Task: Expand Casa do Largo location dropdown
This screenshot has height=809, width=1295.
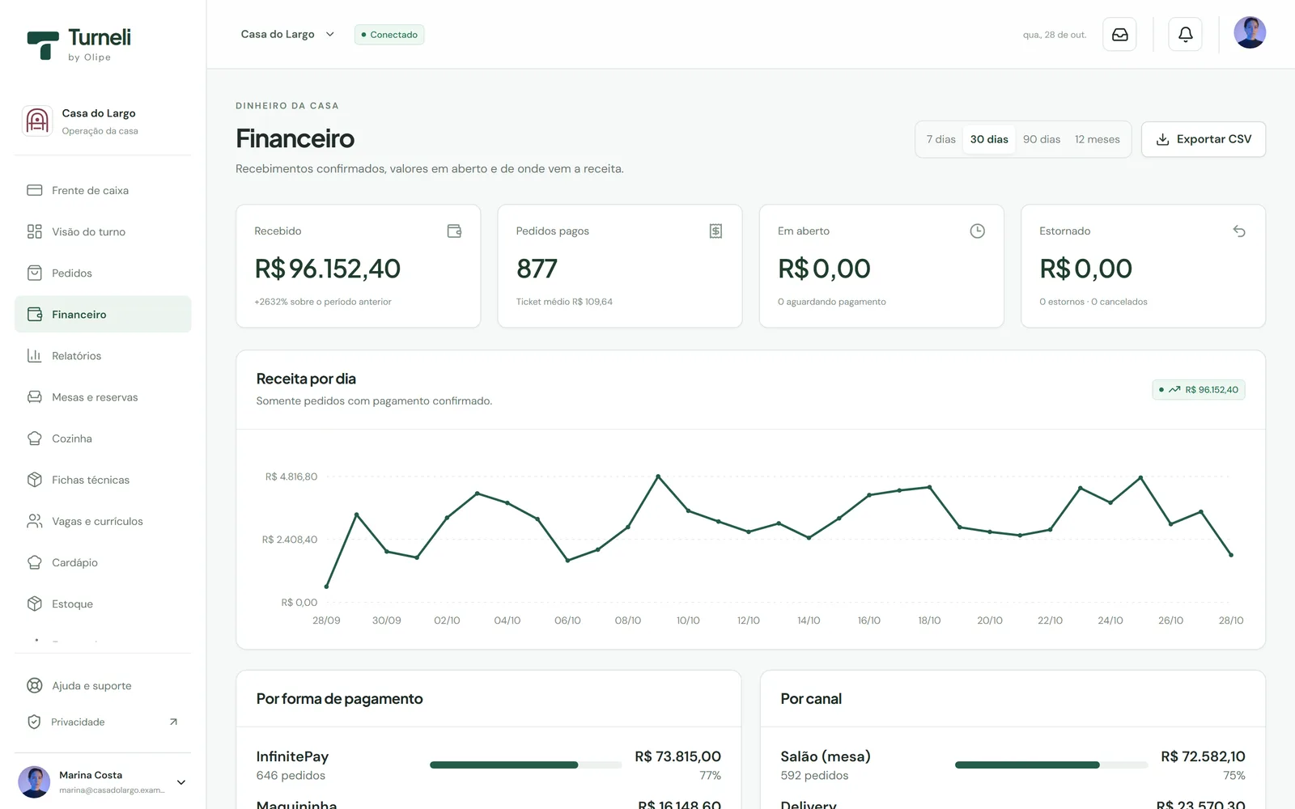Action: point(288,34)
